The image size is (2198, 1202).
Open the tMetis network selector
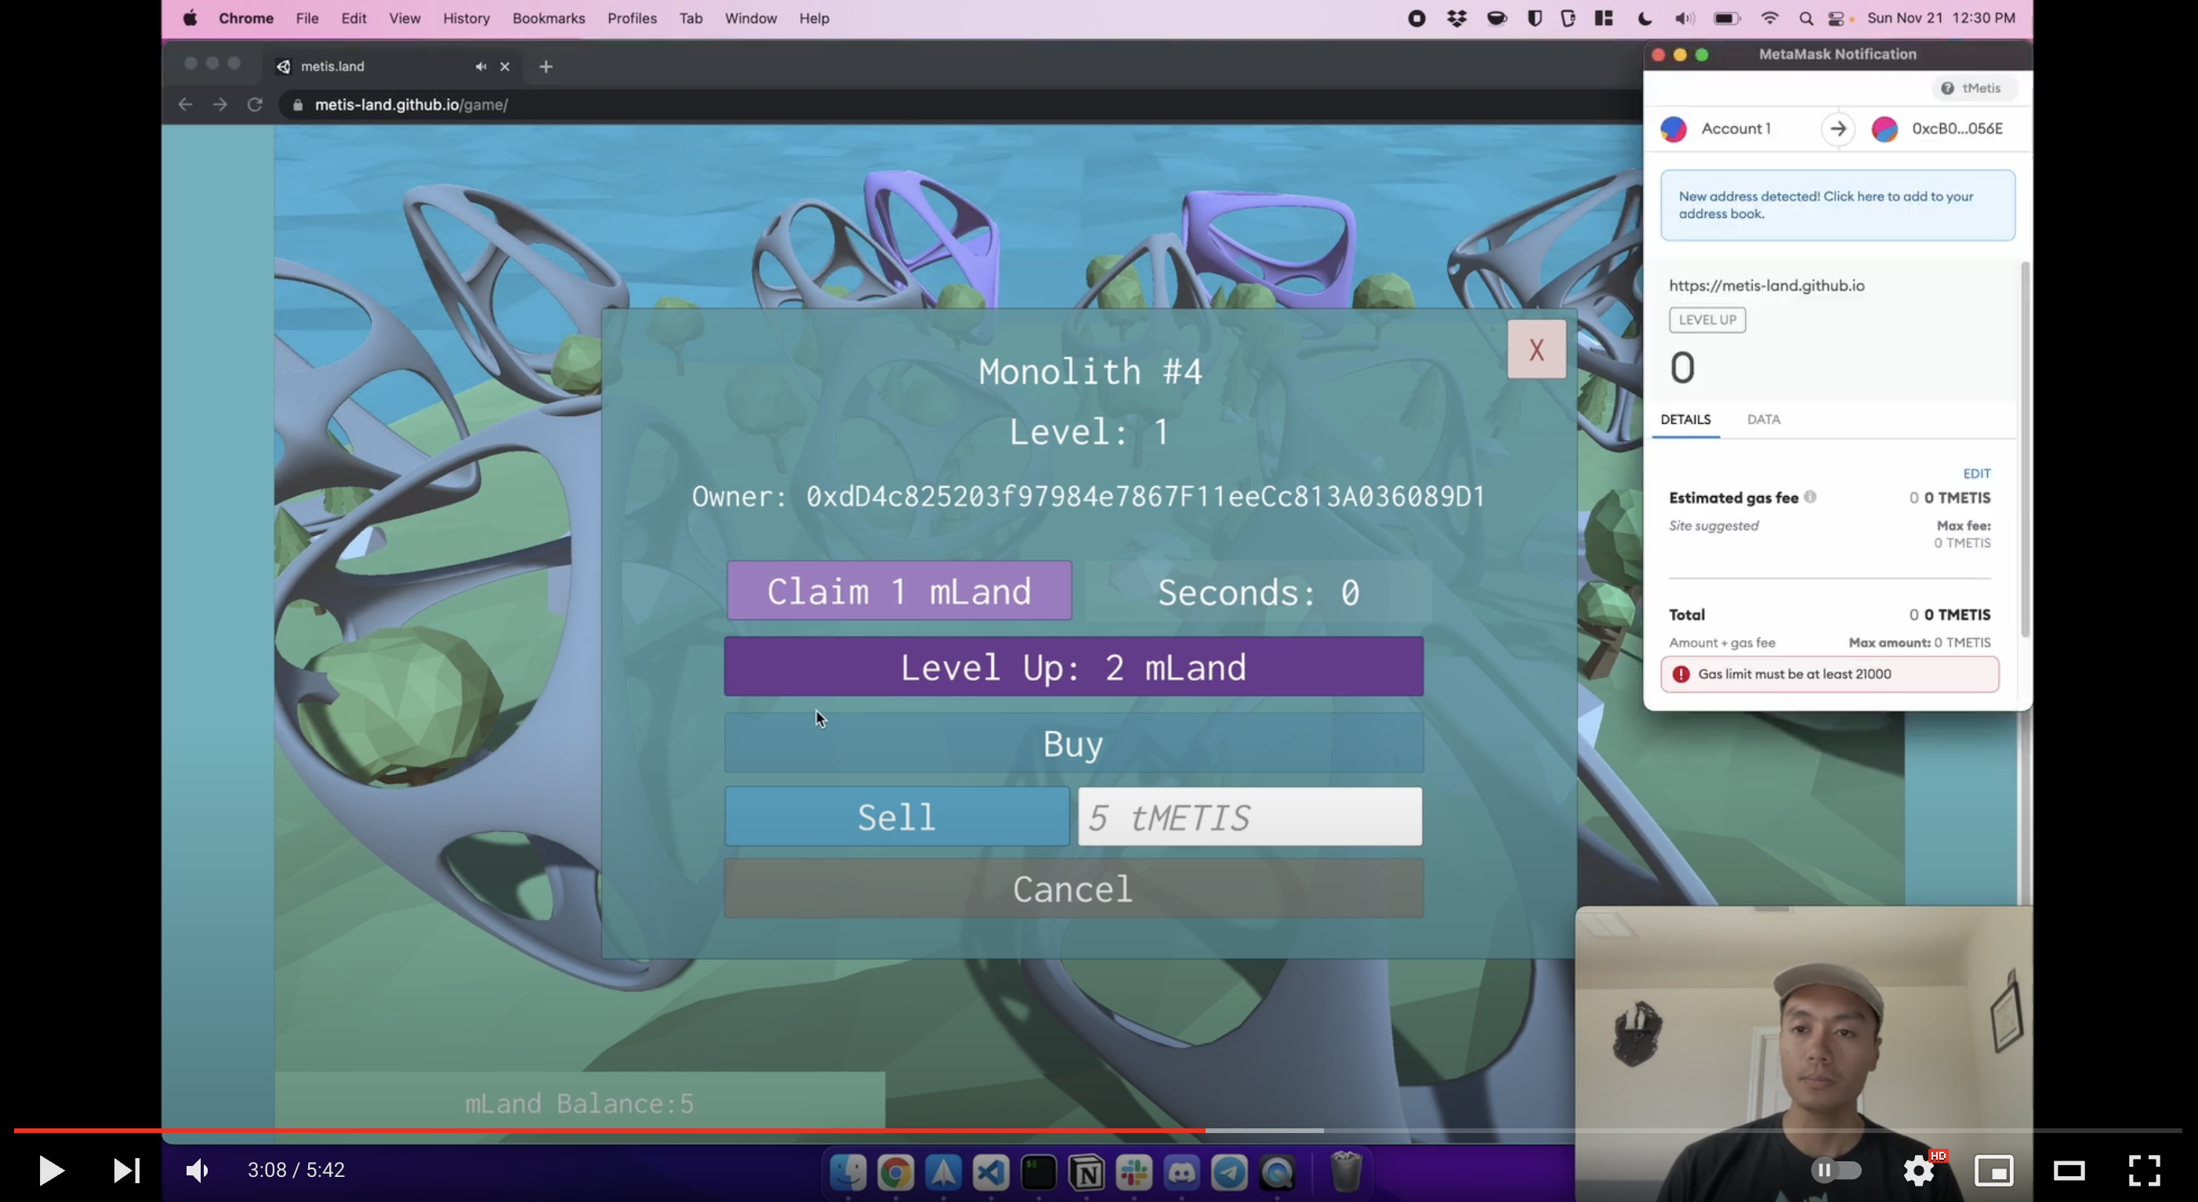coord(1974,88)
